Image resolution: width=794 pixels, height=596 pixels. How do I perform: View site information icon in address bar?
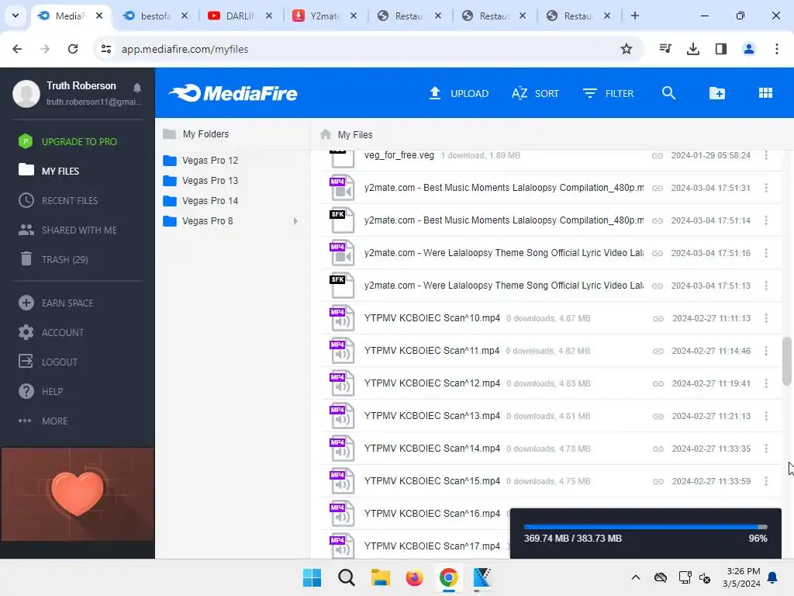(x=105, y=49)
